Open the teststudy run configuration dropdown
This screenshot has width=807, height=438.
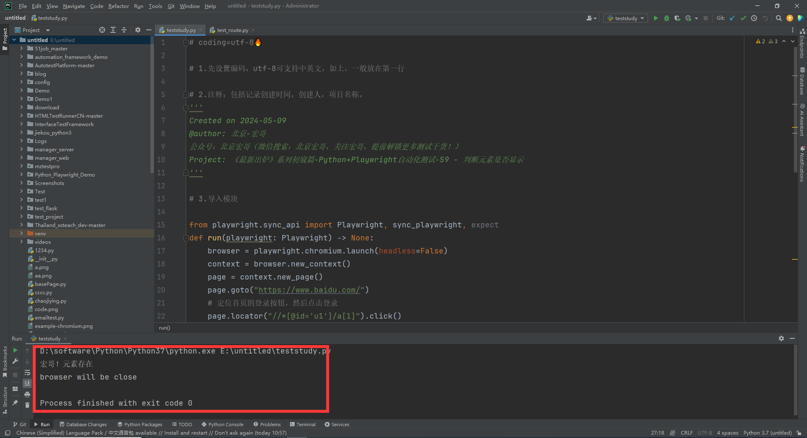point(625,18)
